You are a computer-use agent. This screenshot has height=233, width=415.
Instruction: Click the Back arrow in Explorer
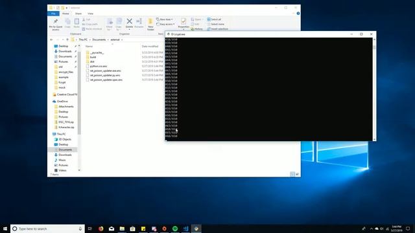point(52,39)
